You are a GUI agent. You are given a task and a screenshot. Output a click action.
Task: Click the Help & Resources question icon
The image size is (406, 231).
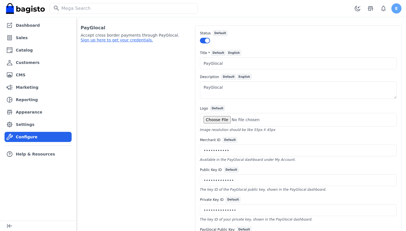(10, 154)
